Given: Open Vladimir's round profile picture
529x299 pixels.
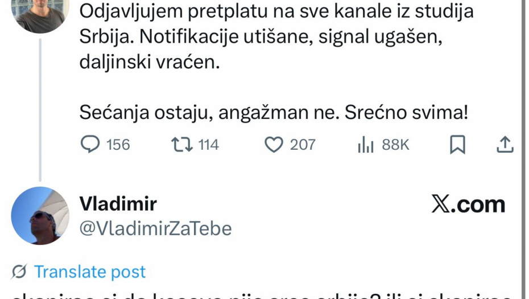Looking at the screenshot, I should [x=40, y=215].
